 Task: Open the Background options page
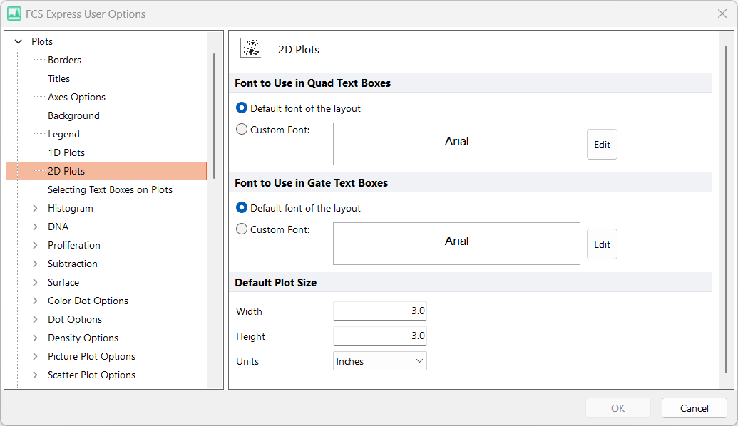pyautogui.click(x=74, y=115)
